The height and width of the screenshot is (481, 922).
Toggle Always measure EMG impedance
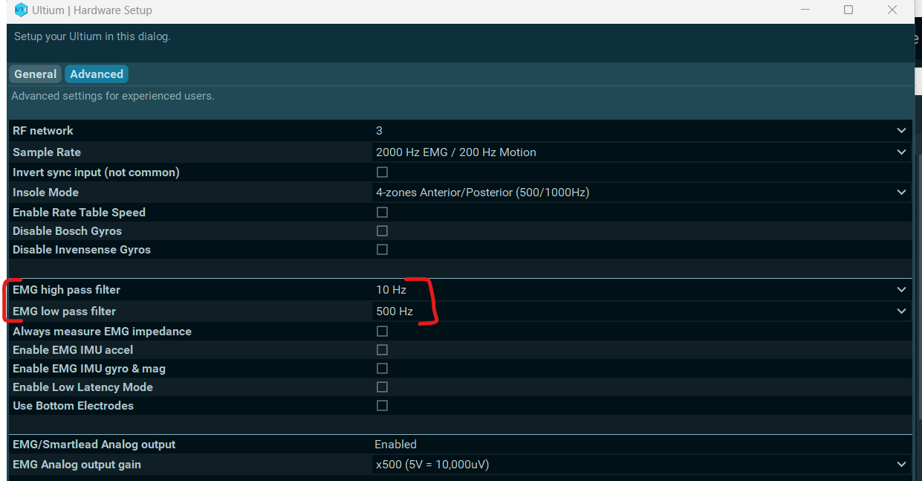[382, 332]
